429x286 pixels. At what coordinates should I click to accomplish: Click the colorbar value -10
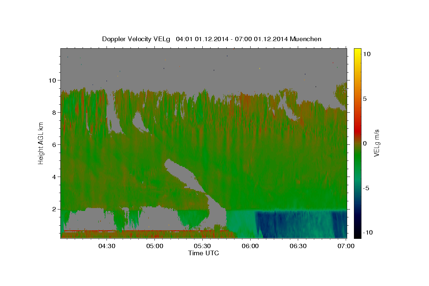tap(368, 232)
